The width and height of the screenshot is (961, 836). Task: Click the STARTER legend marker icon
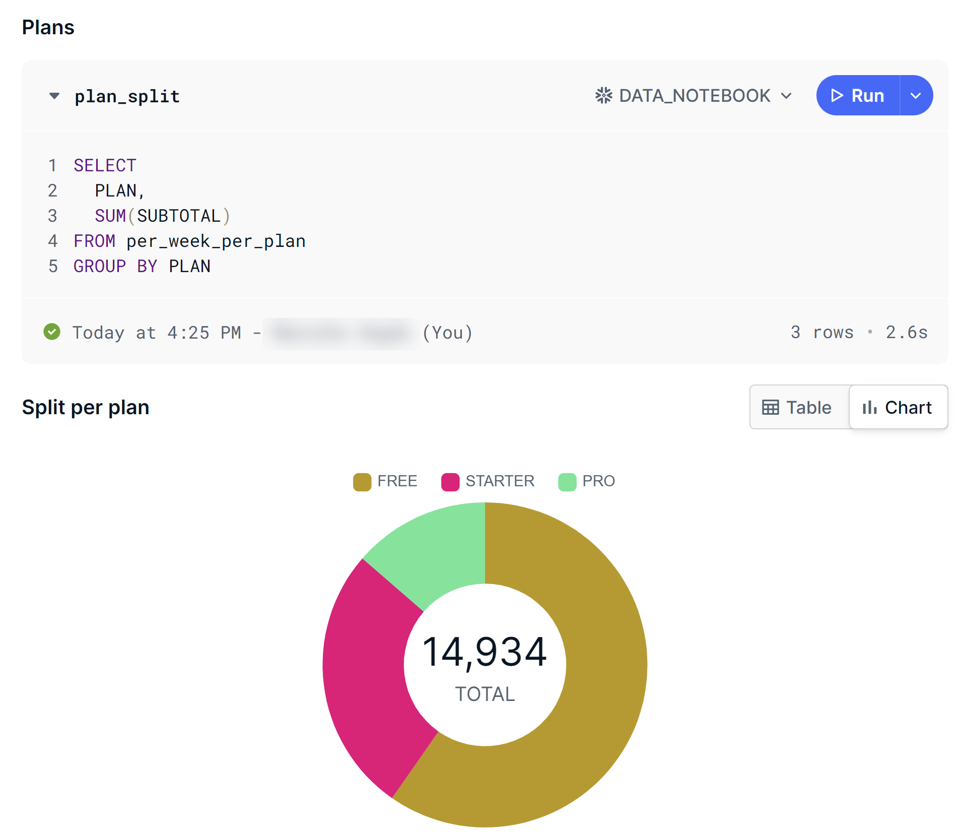[450, 481]
